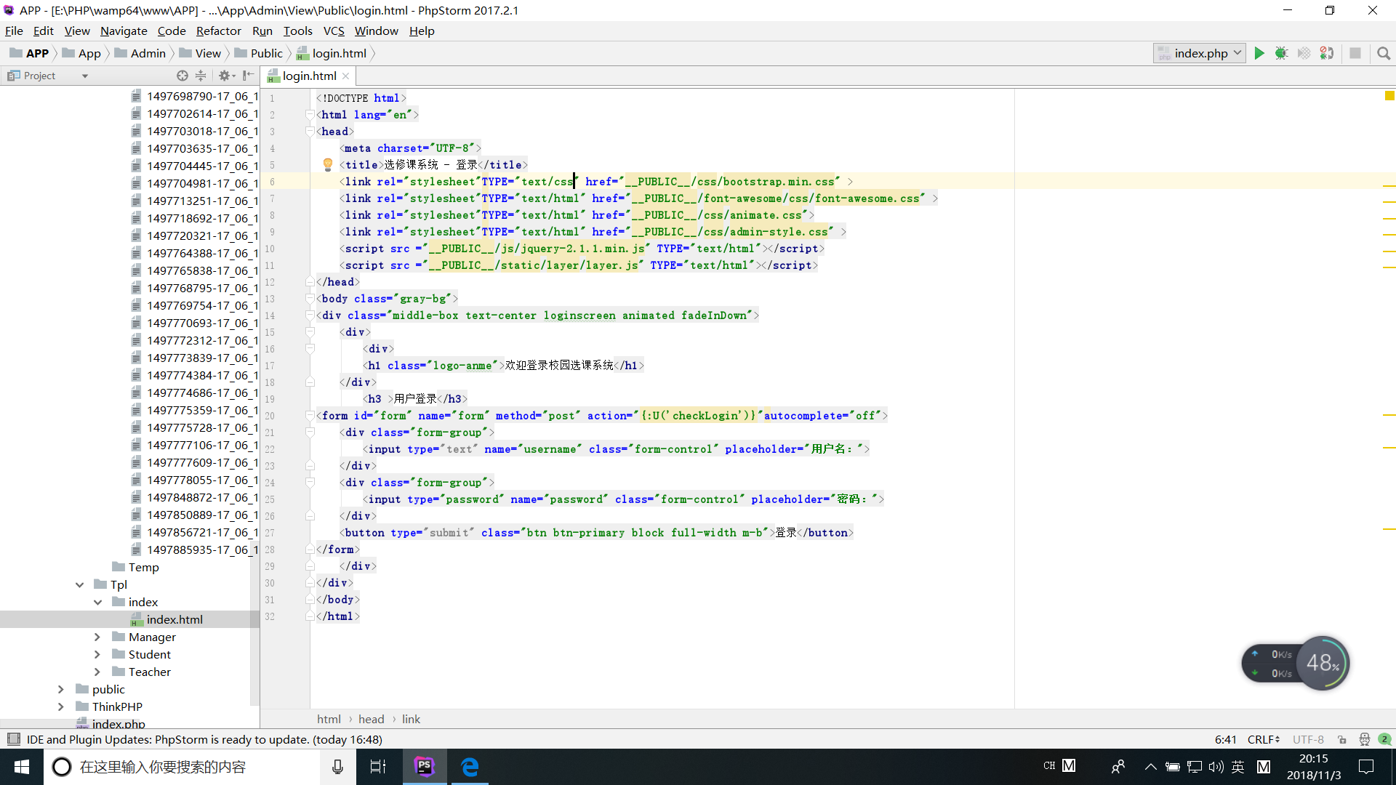Open the Navigate menu

[x=124, y=31]
